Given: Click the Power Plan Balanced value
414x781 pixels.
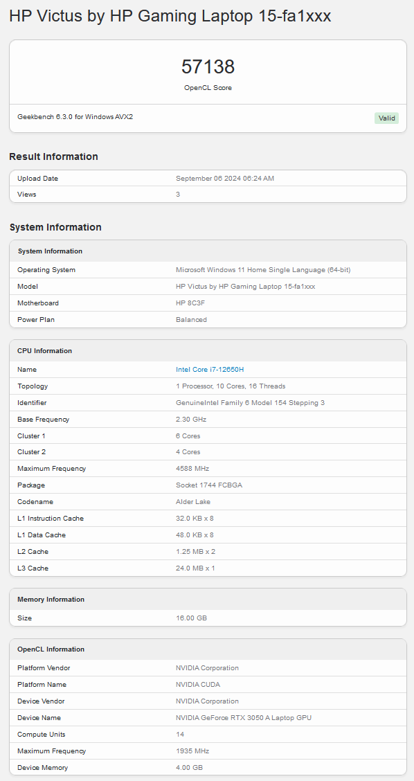Looking at the screenshot, I should point(191,320).
